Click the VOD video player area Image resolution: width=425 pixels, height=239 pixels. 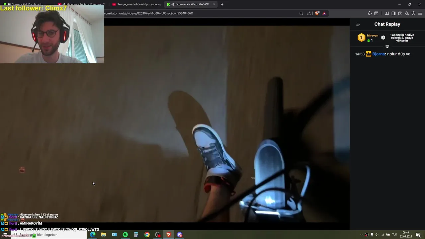(175, 123)
